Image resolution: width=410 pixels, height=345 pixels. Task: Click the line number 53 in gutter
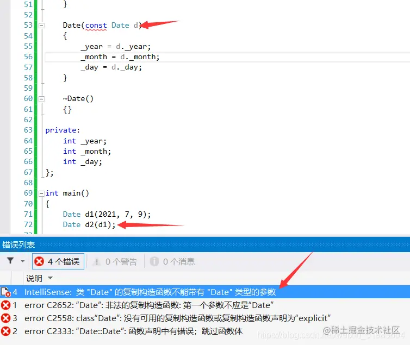(x=28, y=26)
